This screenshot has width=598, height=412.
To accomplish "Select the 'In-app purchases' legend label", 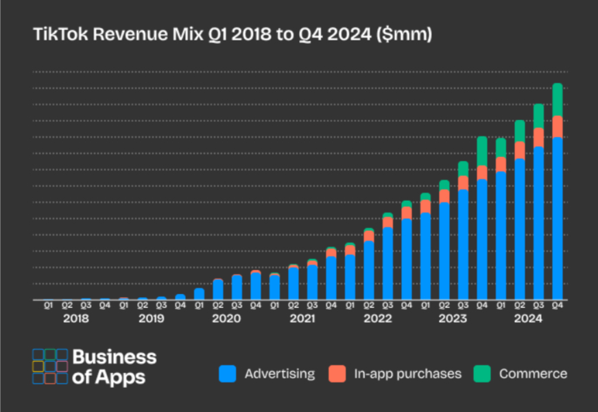I will tap(407, 374).
